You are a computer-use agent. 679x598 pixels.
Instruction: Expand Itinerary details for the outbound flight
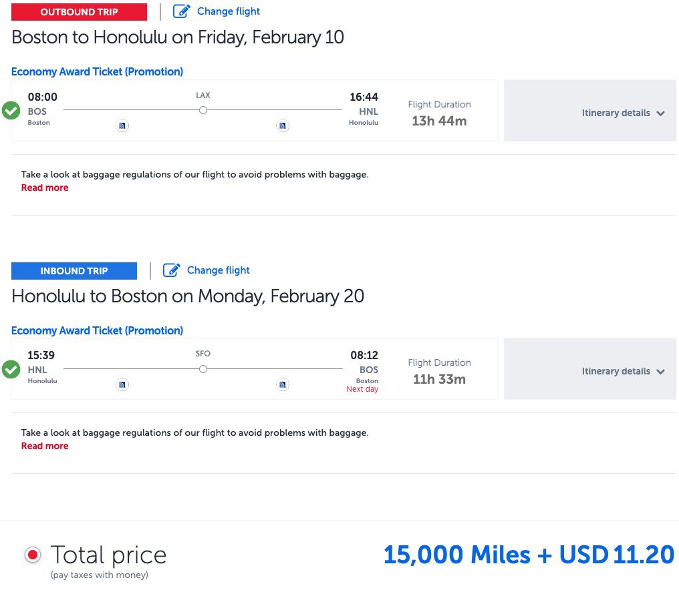[622, 112]
